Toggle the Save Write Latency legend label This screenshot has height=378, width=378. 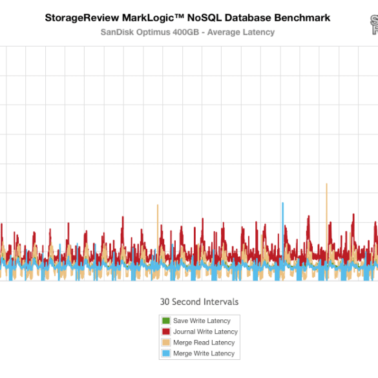point(202,320)
